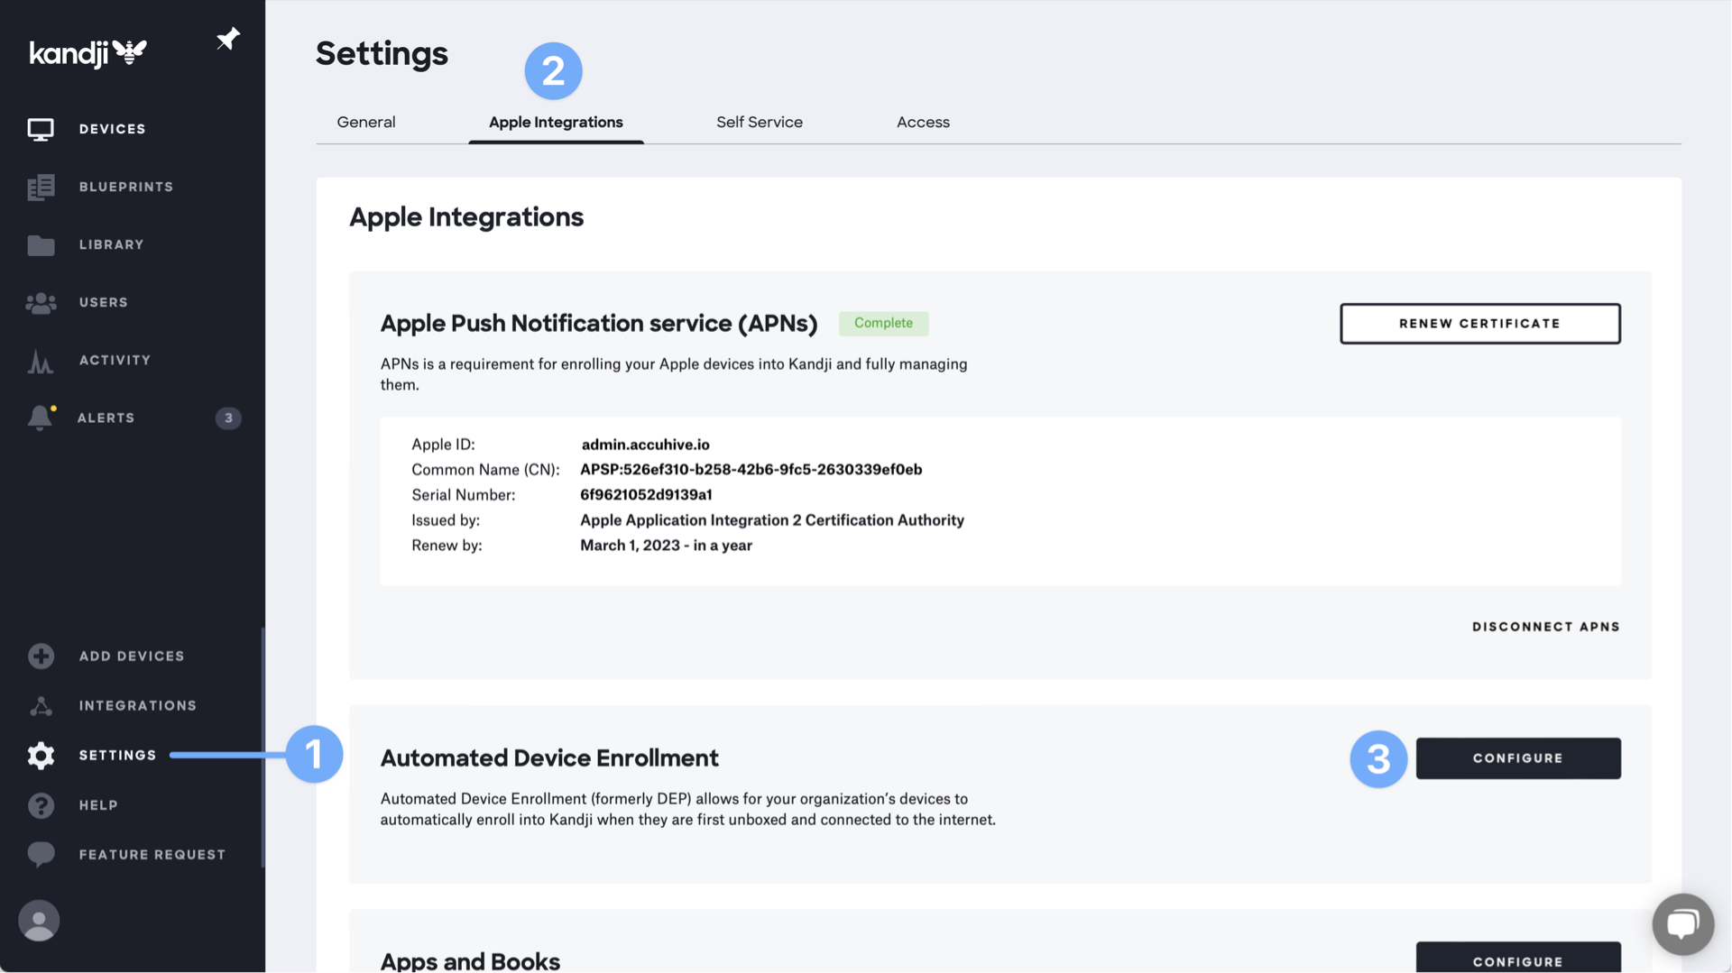Screen dimensions: 1732x973
Task: View the Activity feed
Action: [x=115, y=360]
